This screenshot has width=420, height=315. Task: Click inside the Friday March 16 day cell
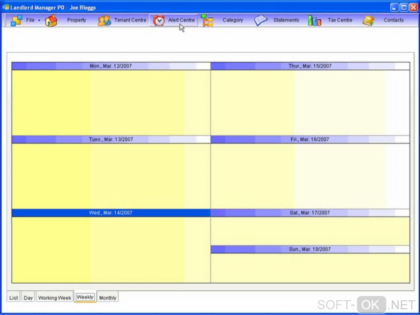click(x=310, y=176)
